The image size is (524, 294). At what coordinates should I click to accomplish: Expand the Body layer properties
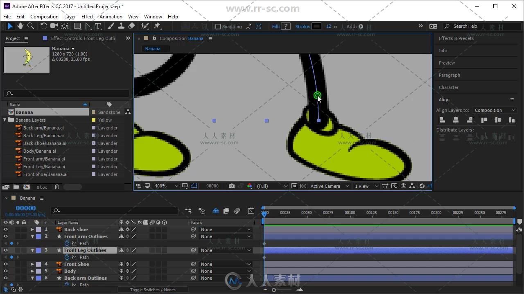32,271
